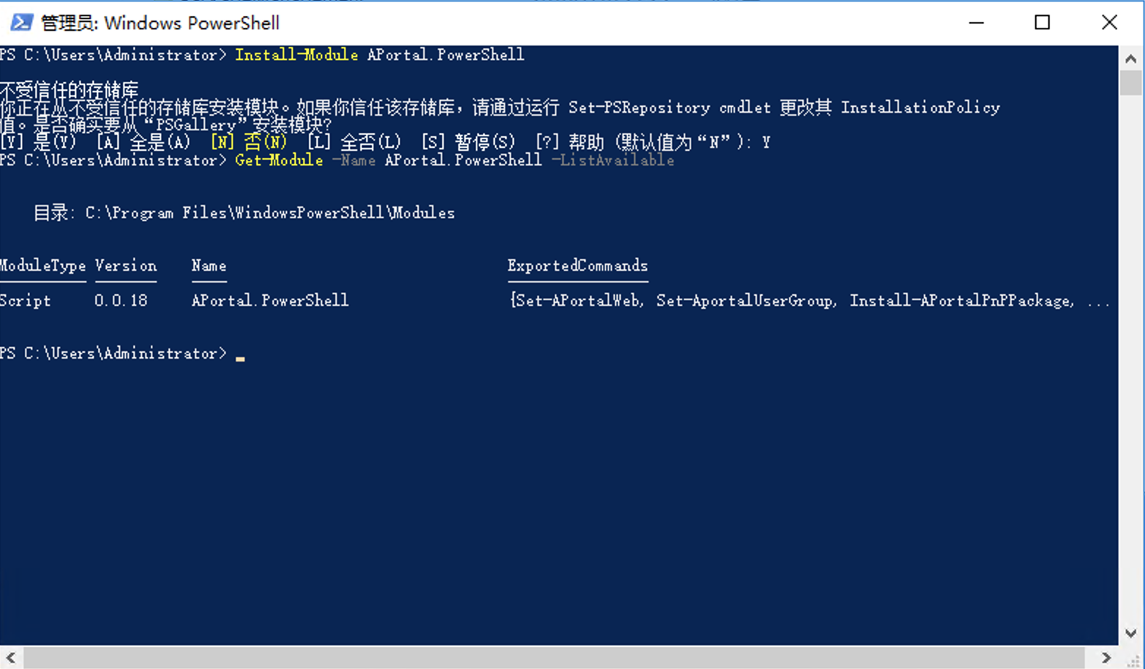Click the ExportedCommands column header
1145x669 pixels.
[578, 266]
